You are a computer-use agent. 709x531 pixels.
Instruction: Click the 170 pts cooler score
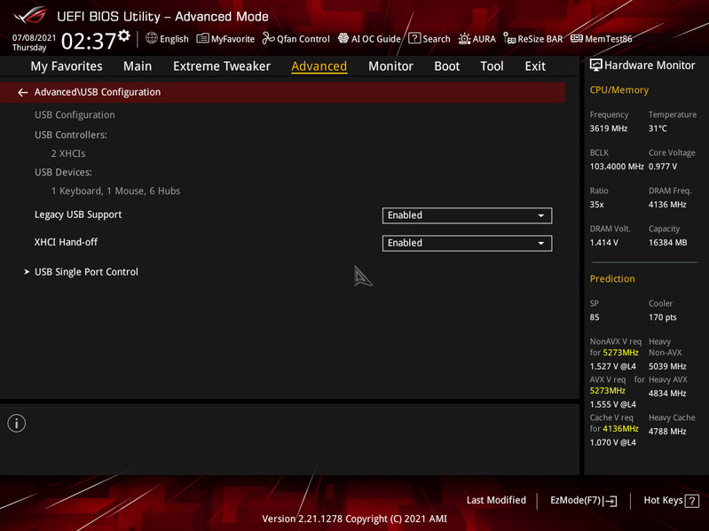663,317
